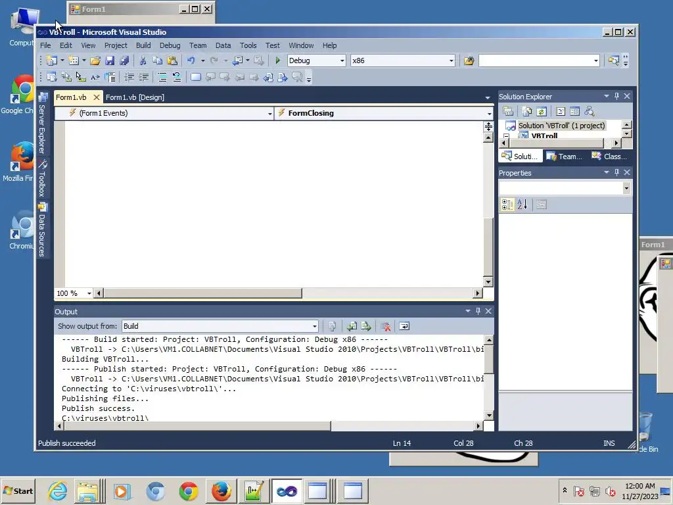Toggle a bookmark with the blue rectangle icon
The width and height of the screenshot is (673, 505).
click(x=196, y=77)
